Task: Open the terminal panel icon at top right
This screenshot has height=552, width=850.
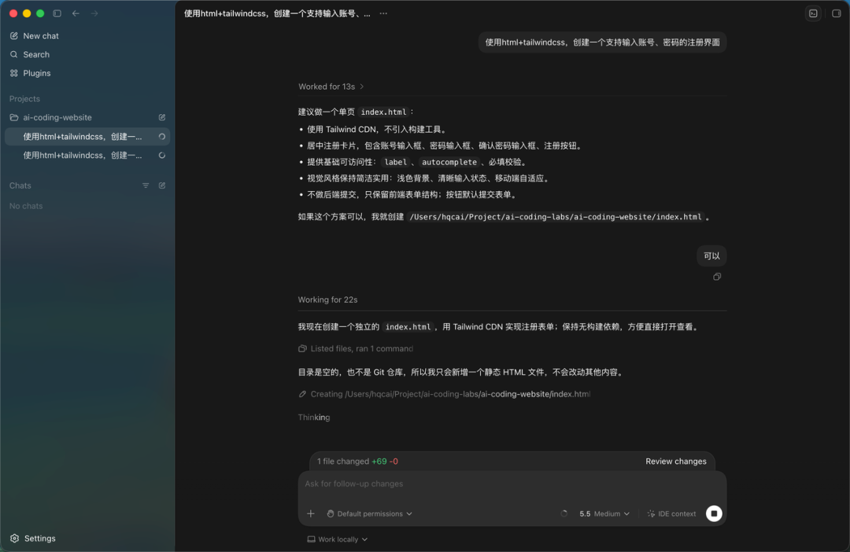Action: point(813,13)
